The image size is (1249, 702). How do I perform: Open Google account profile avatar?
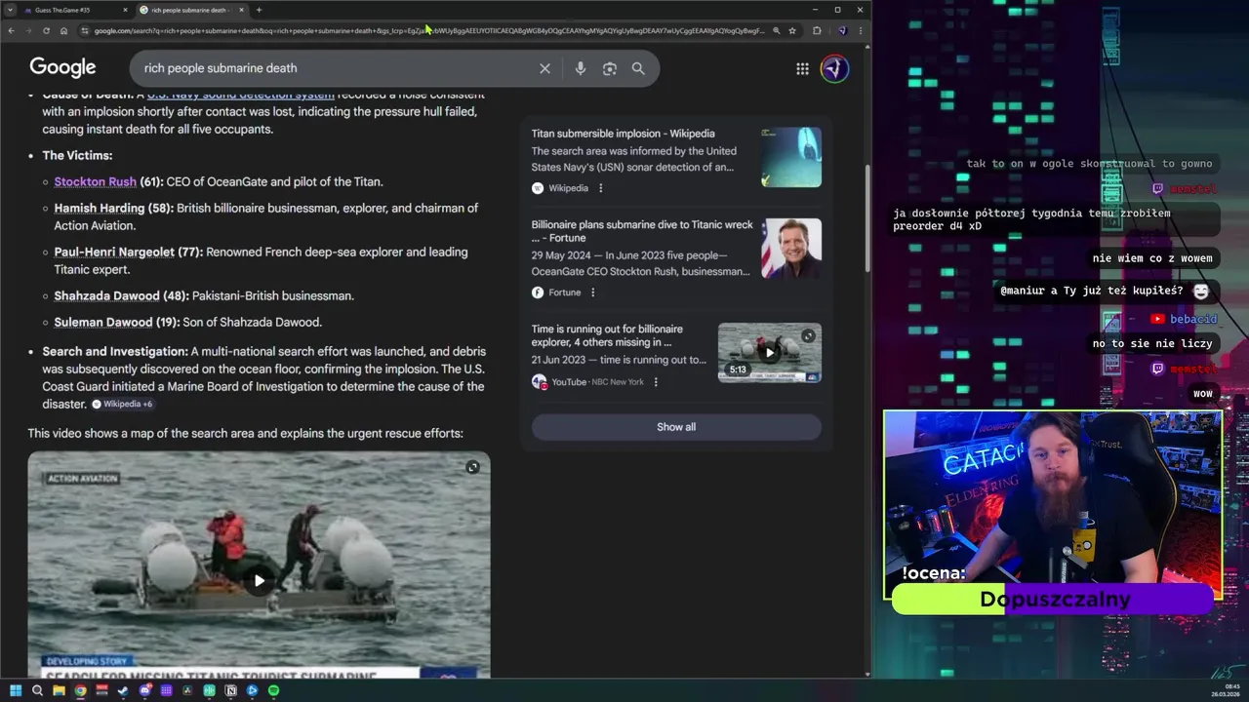pos(834,68)
